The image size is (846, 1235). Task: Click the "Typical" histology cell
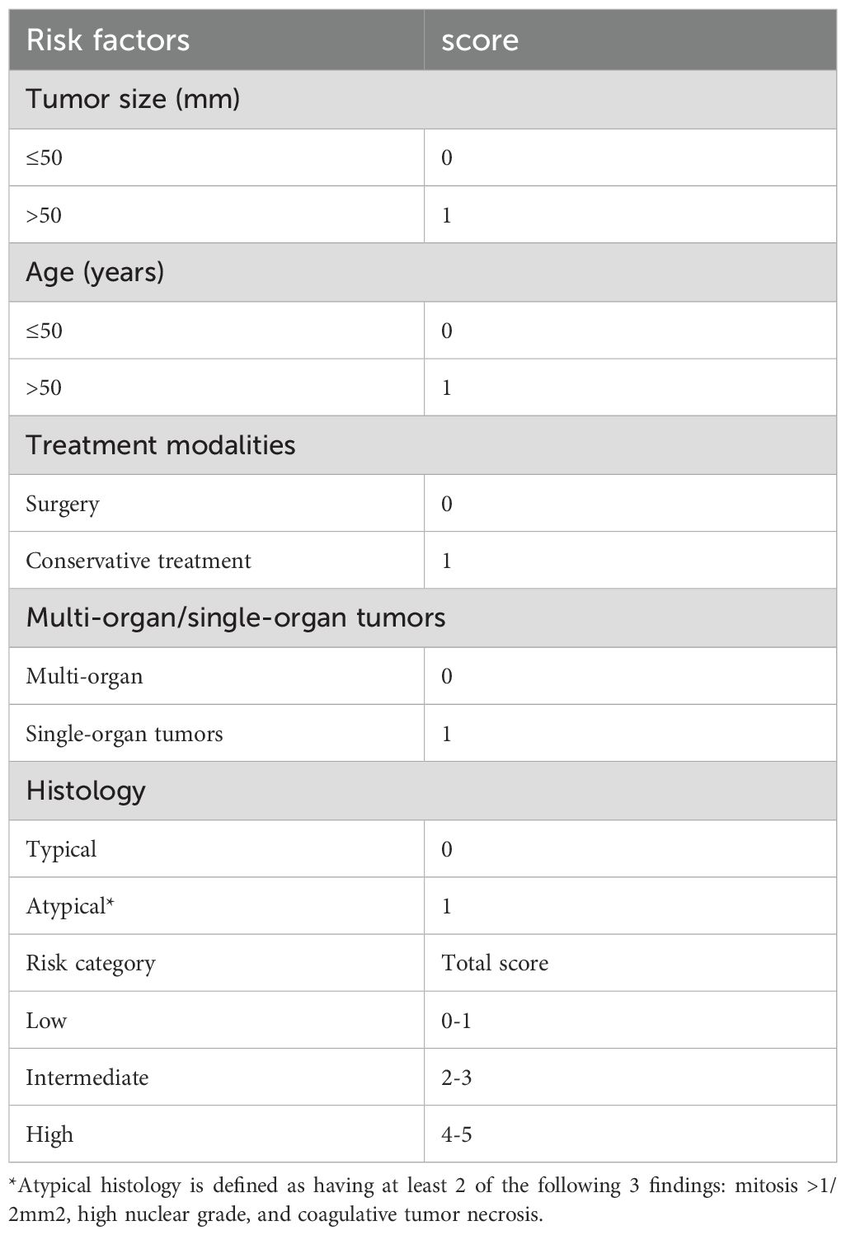point(61,849)
